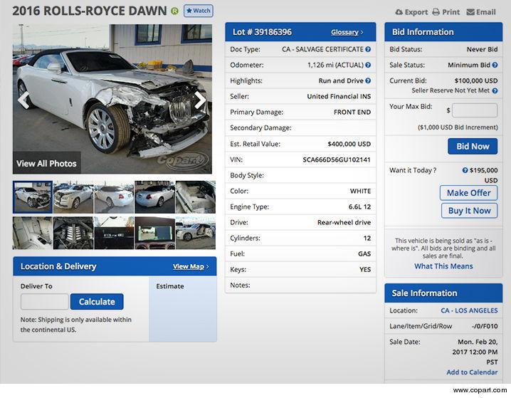511x398 pixels.
Task: Open help icon beside Odometer reading
Action: [368, 66]
